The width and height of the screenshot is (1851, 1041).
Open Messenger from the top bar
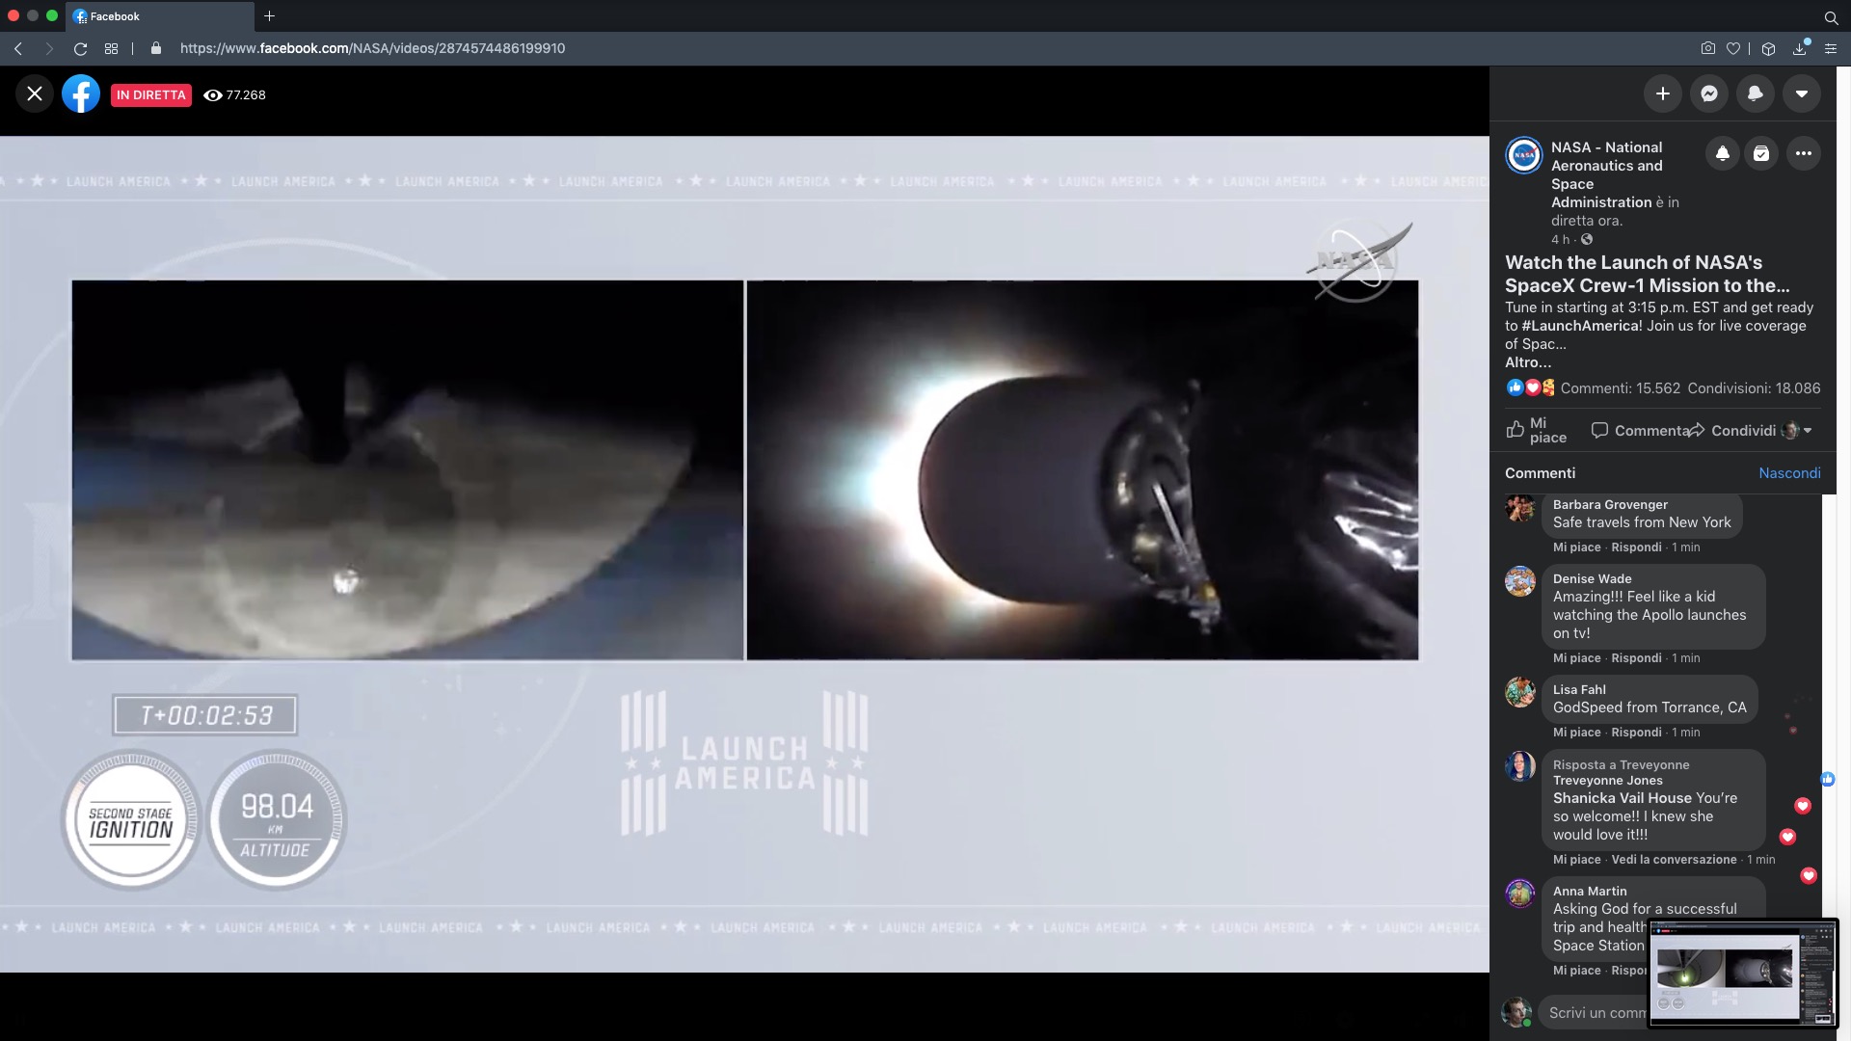tap(1709, 93)
